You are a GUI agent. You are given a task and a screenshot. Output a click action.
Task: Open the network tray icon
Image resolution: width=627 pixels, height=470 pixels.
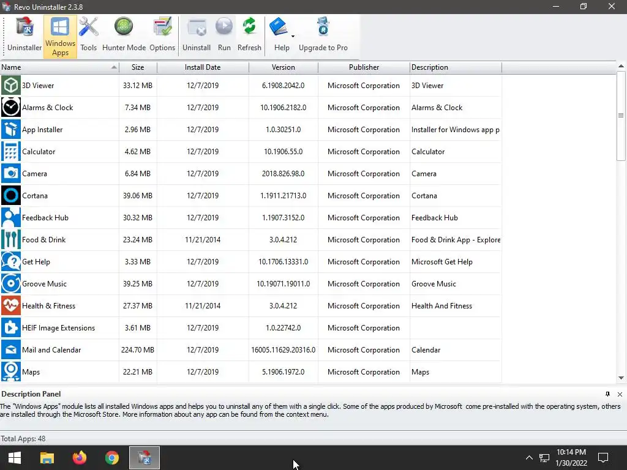coord(544,458)
